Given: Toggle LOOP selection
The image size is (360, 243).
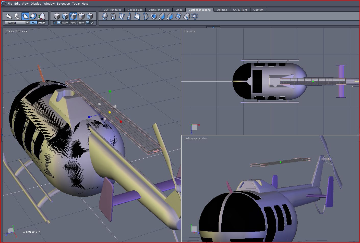Looking at the screenshot, I should point(65,23).
